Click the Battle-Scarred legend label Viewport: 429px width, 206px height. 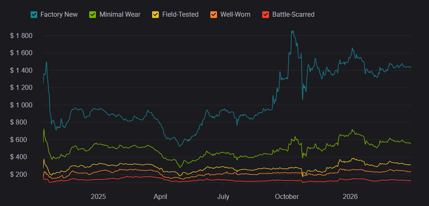pyautogui.click(x=293, y=15)
